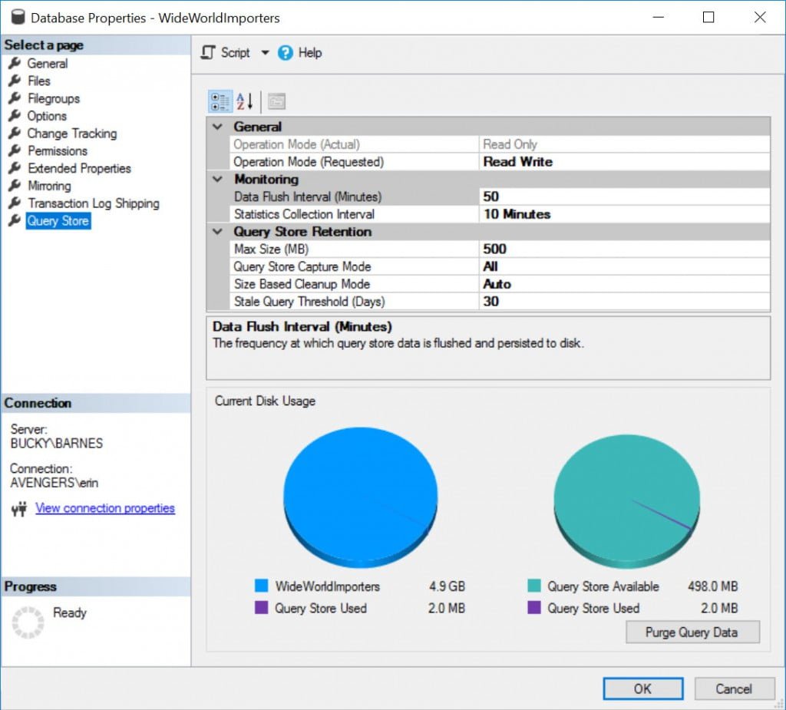Click the BUCKY\BARNES server name
This screenshot has height=710, width=786.
tap(57, 443)
